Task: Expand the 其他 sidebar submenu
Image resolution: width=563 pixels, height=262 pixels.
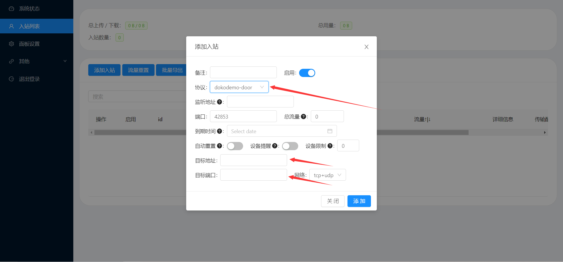Action: [37, 61]
